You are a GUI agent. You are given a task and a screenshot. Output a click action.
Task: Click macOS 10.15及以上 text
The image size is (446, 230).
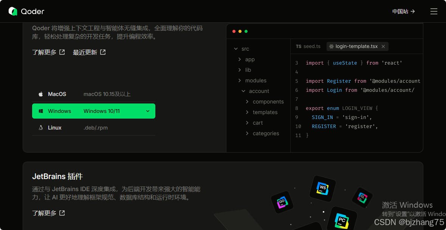pos(107,94)
